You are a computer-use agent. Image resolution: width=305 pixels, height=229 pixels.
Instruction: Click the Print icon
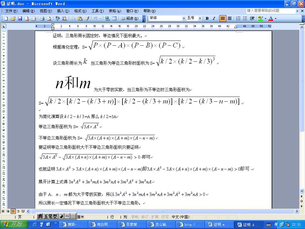coord(42,18)
